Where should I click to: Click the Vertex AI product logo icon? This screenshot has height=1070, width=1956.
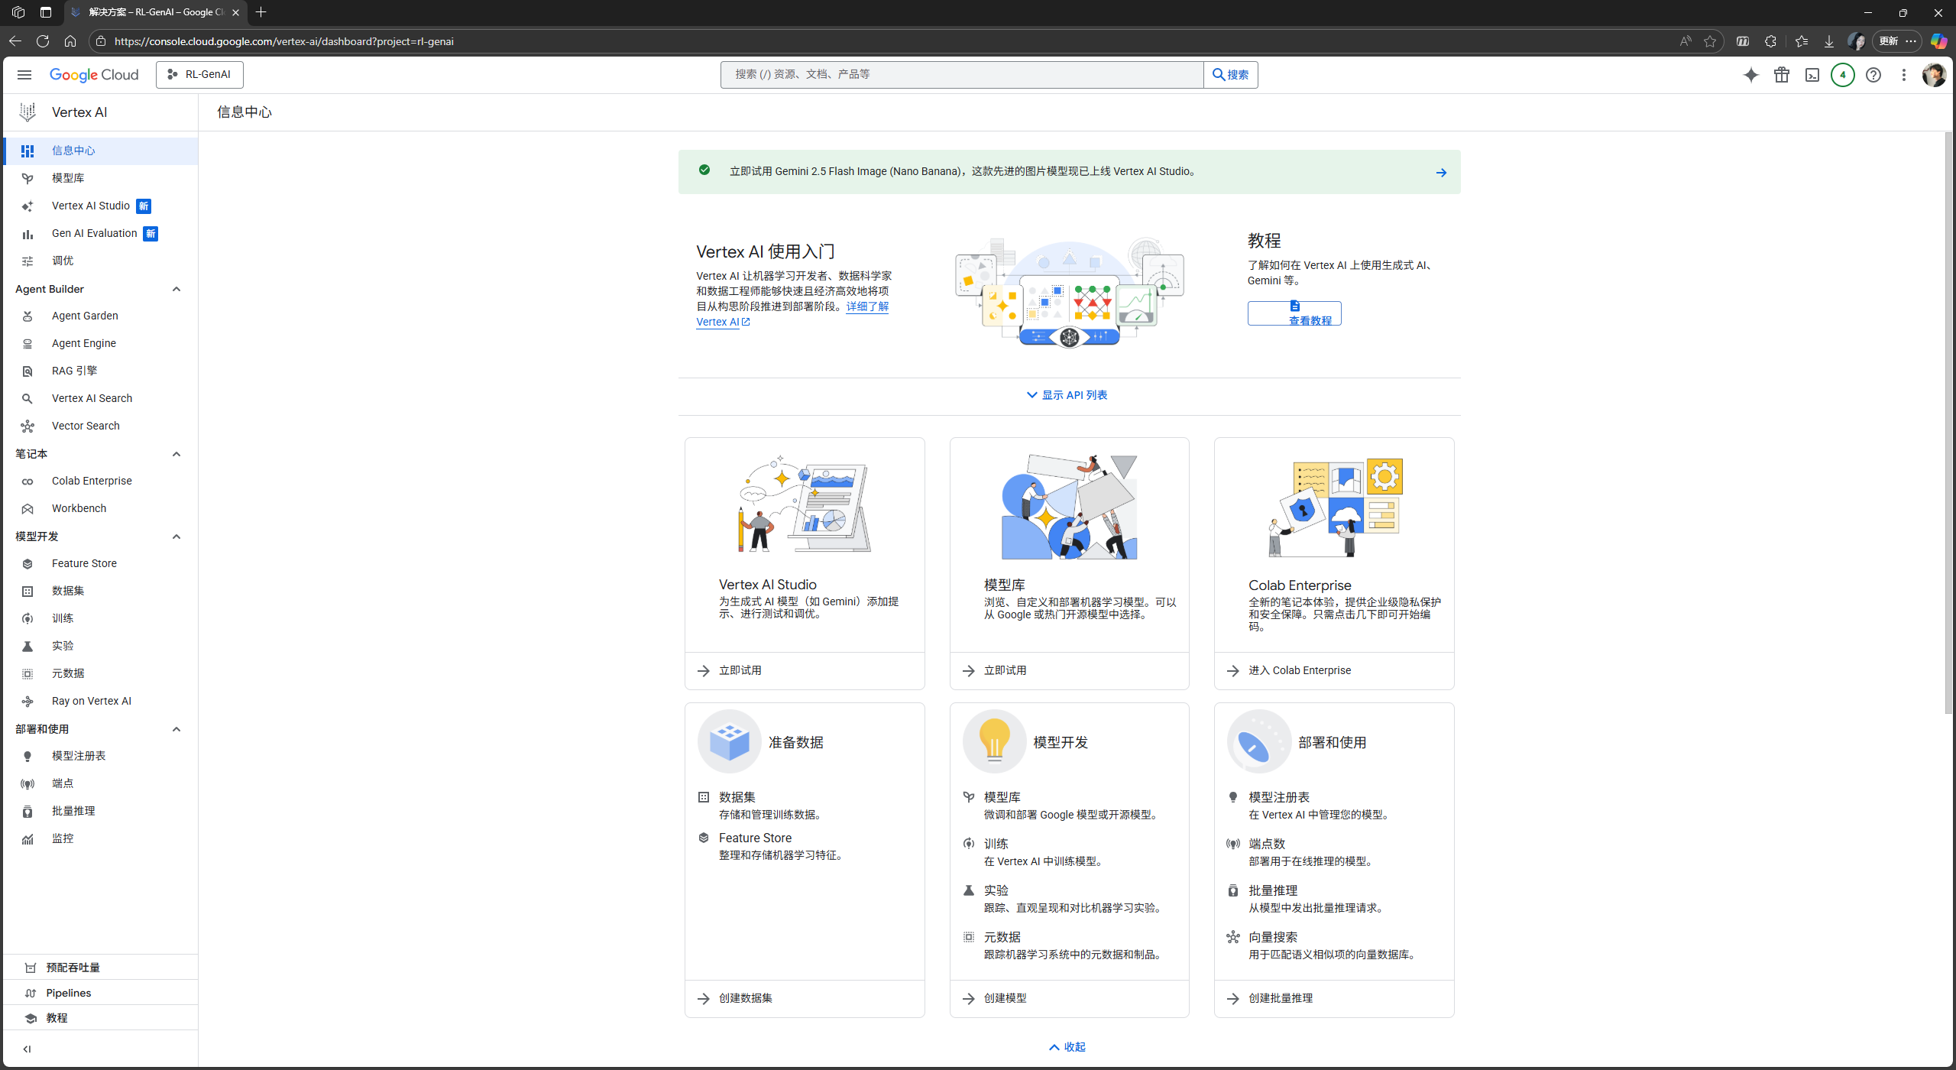(x=28, y=112)
